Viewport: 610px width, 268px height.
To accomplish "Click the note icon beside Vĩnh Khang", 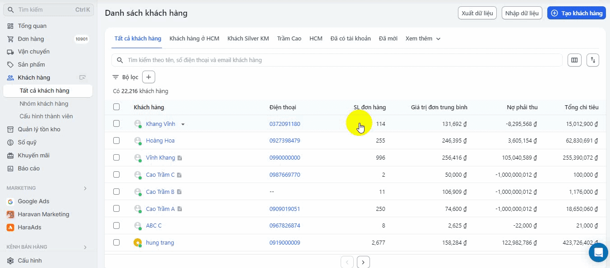I will [x=180, y=158].
